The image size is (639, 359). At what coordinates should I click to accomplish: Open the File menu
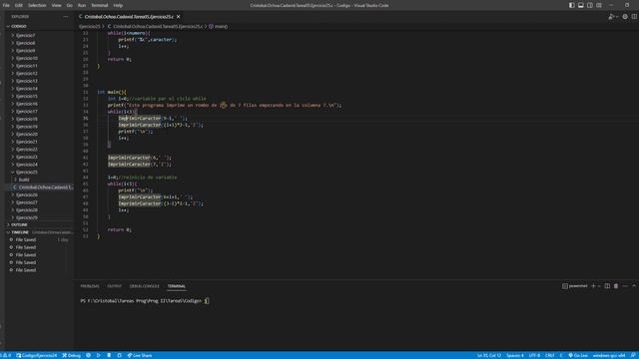point(6,5)
